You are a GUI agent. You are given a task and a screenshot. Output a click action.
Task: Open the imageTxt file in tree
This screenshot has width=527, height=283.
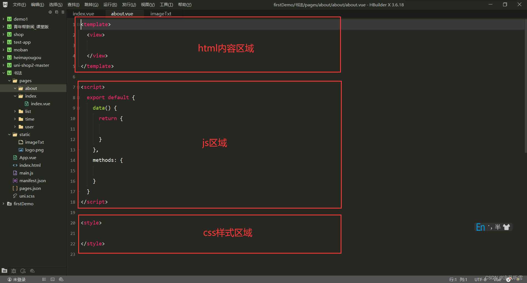34,142
